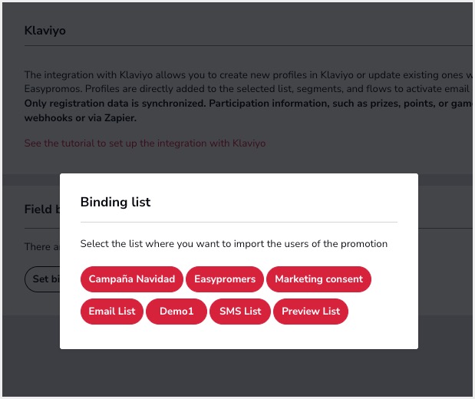Choose the Demo1 list
Viewport: 475px width, 399px height.
(x=176, y=312)
